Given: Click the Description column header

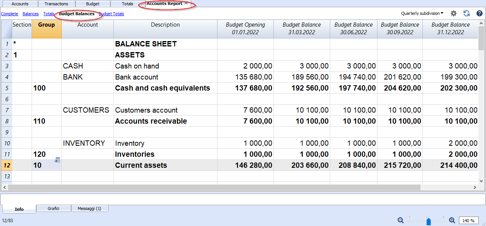Looking at the screenshot, I should click(x=165, y=29).
